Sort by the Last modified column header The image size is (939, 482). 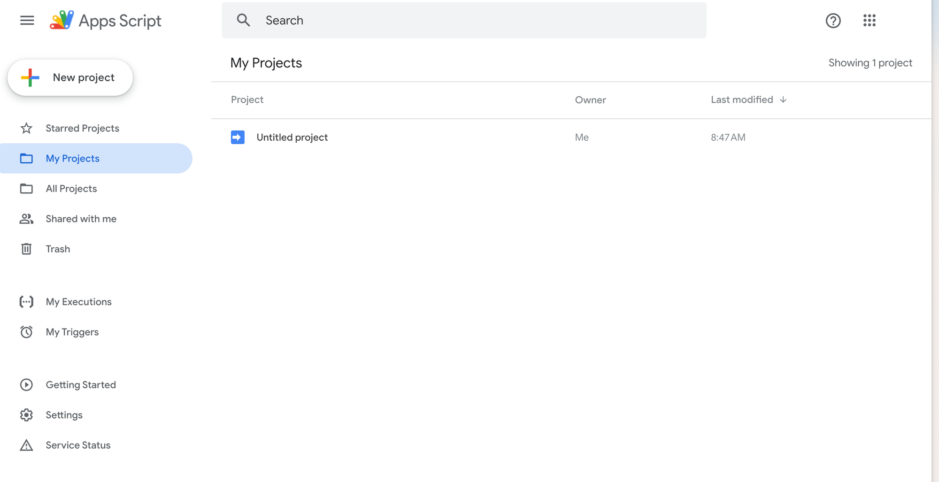coord(741,99)
